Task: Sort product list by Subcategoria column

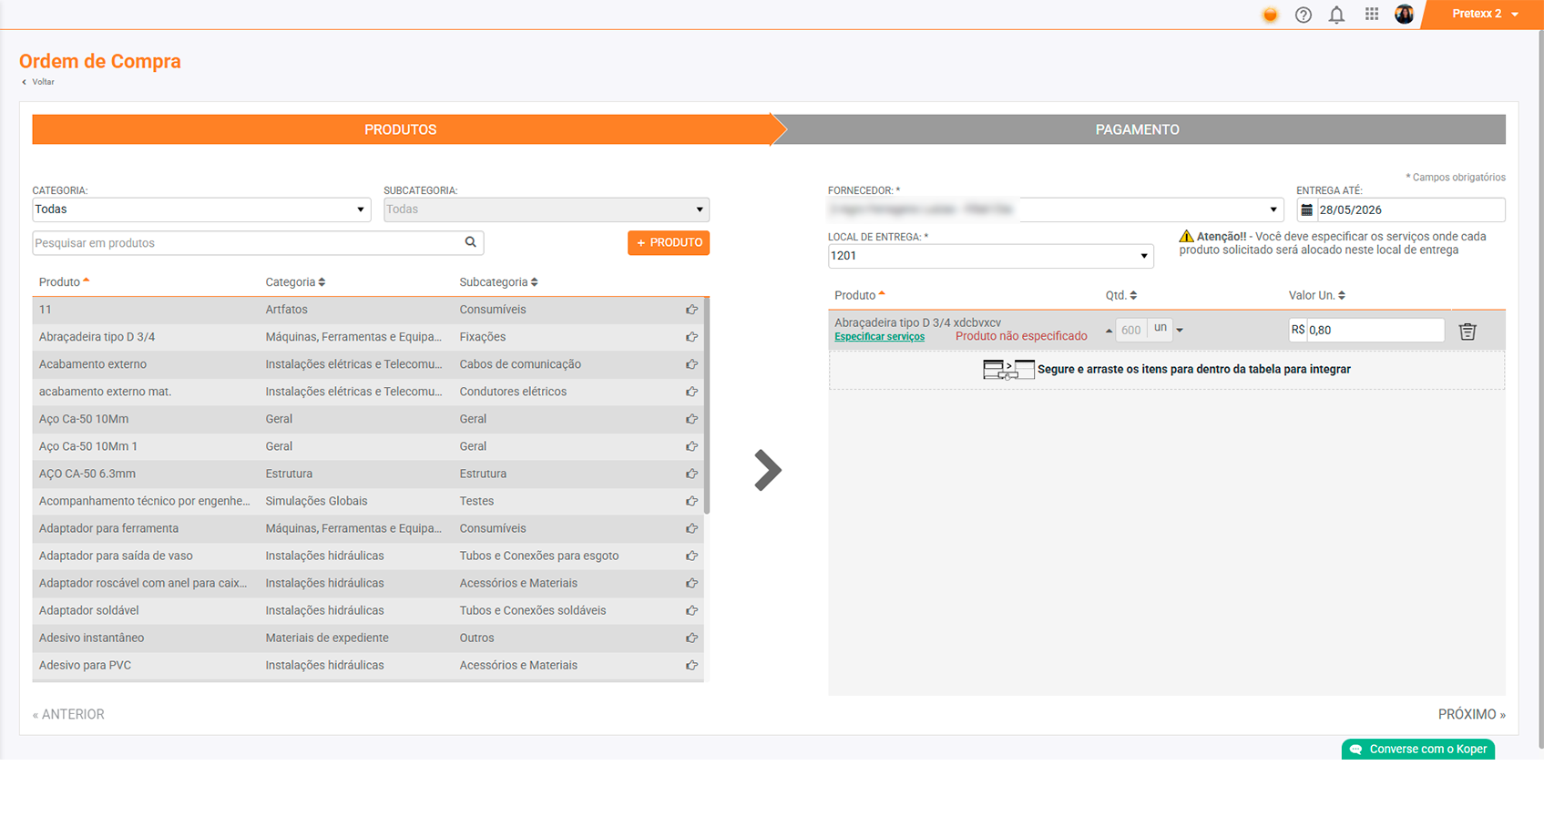Action: pos(498,282)
